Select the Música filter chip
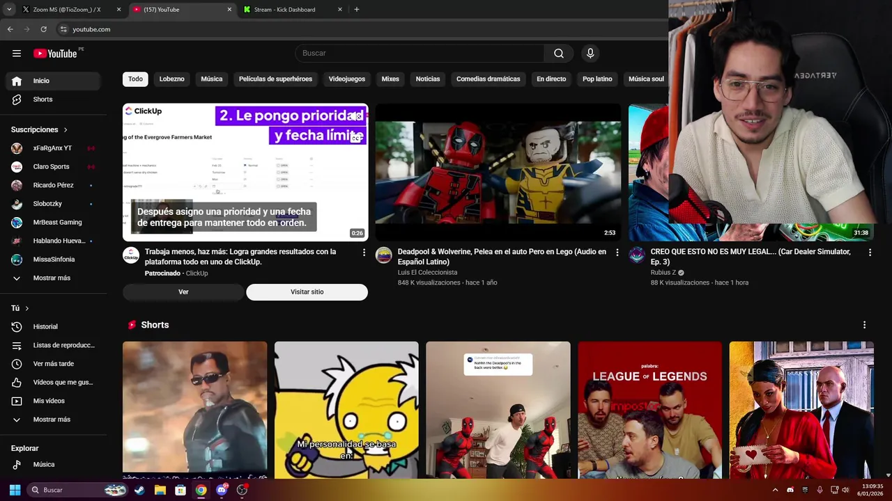892x501 pixels. tap(212, 79)
